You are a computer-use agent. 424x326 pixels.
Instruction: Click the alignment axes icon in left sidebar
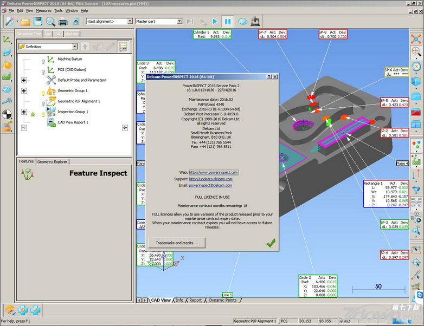coord(7,40)
